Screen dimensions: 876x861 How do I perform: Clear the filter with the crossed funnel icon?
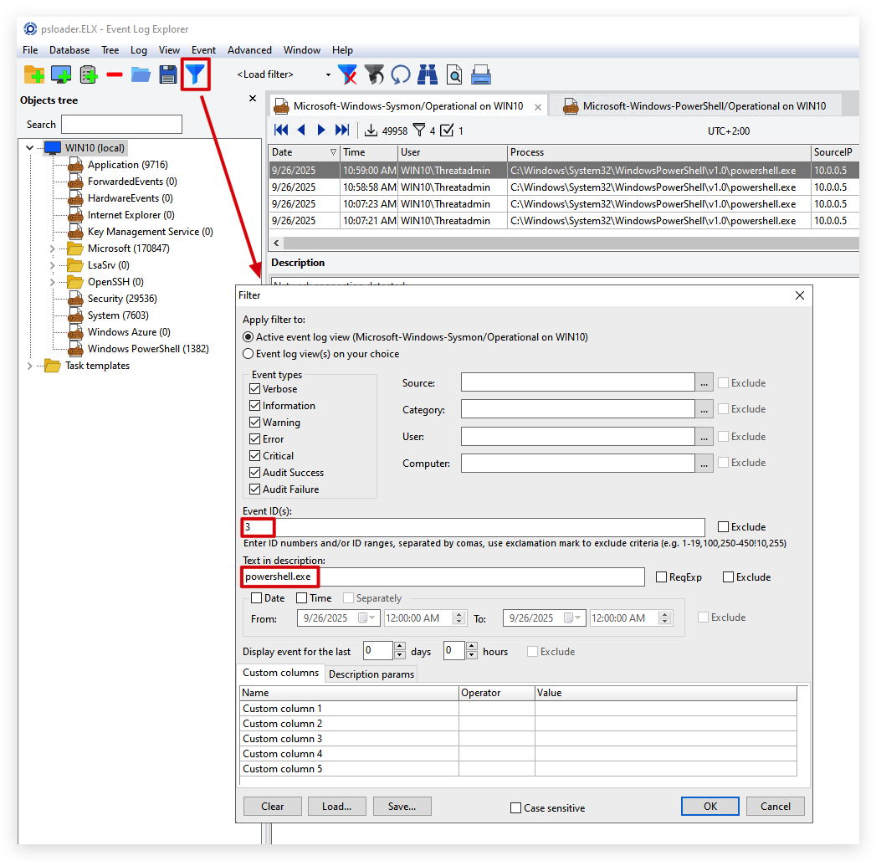(347, 74)
